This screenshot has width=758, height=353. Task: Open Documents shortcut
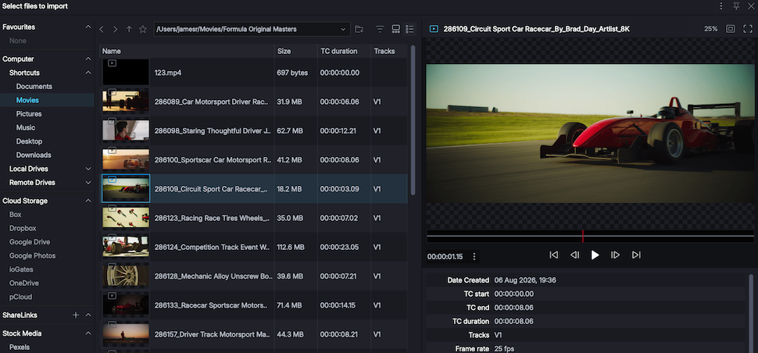[34, 87]
